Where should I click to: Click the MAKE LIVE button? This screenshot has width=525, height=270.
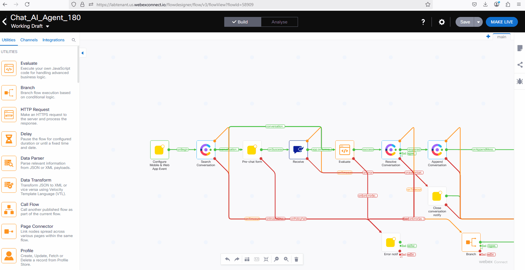tap(502, 22)
